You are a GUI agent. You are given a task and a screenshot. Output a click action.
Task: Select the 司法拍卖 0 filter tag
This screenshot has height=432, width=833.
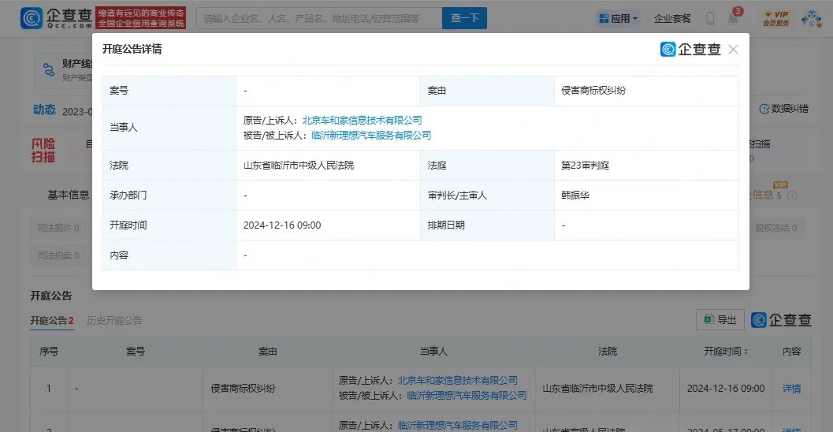tap(58, 255)
